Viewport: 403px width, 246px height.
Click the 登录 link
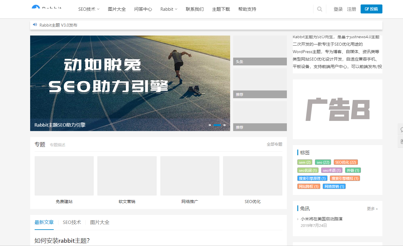[x=338, y=9]
